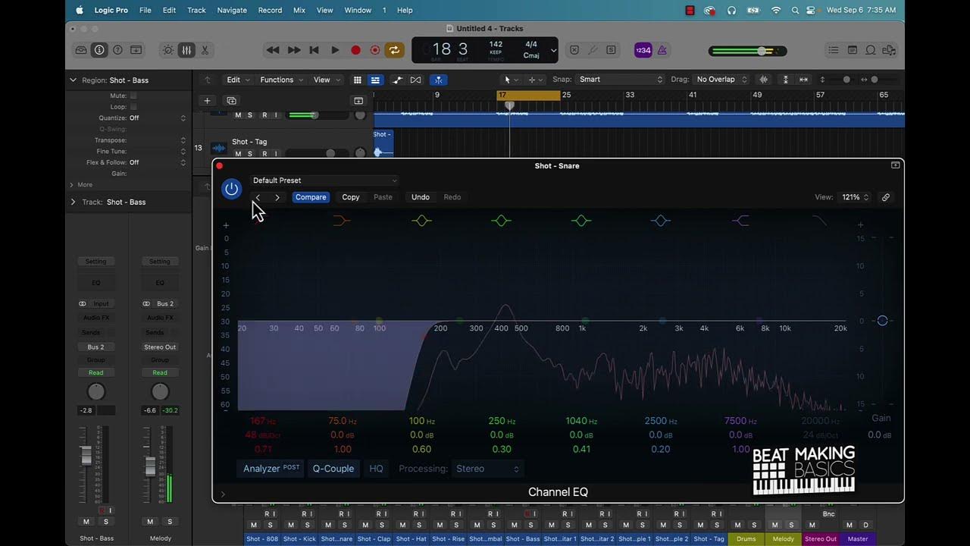Viewport: 970px width, 546px height.
Task: Toggle the Loop checkbox in Region inspector
Action: pyautogui.click(x=133, y=107)
